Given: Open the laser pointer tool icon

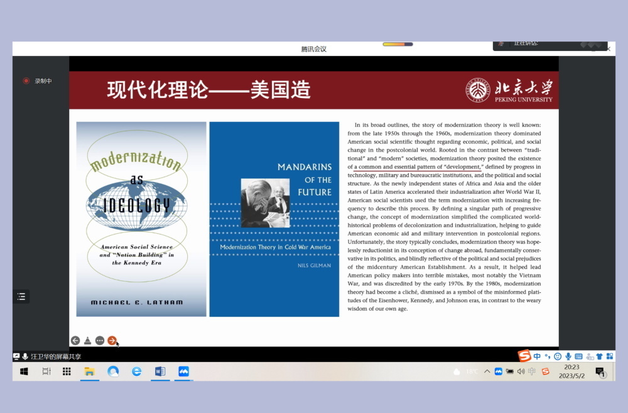Looking at the screenshot, I should point(87,340).
